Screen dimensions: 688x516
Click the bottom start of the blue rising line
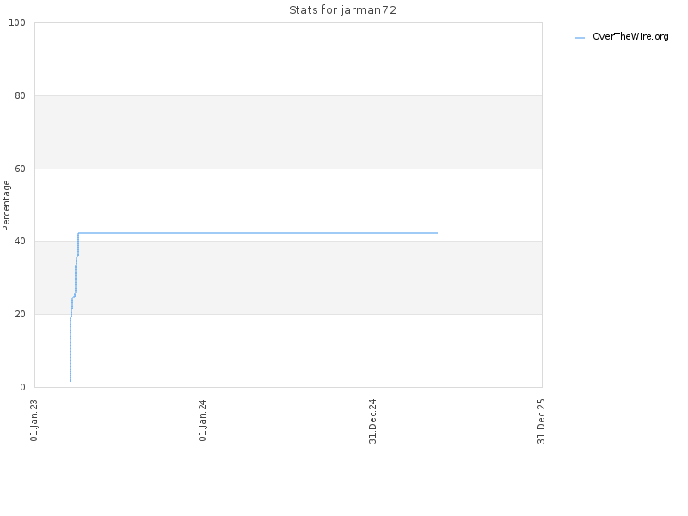[x=71, y=380]
